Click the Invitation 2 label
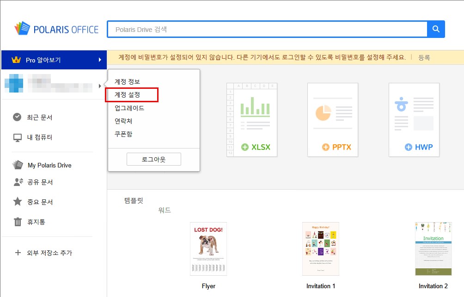464x297 pixels. pyautogui.click(x=433, y=286)
